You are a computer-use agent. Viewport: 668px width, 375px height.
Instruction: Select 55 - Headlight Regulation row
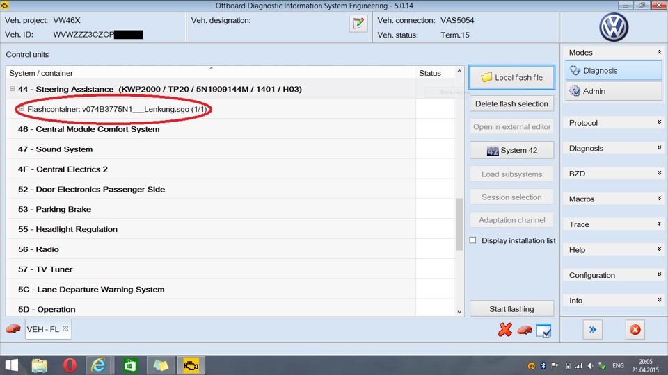pyautogui.click(x=230, y=228)
